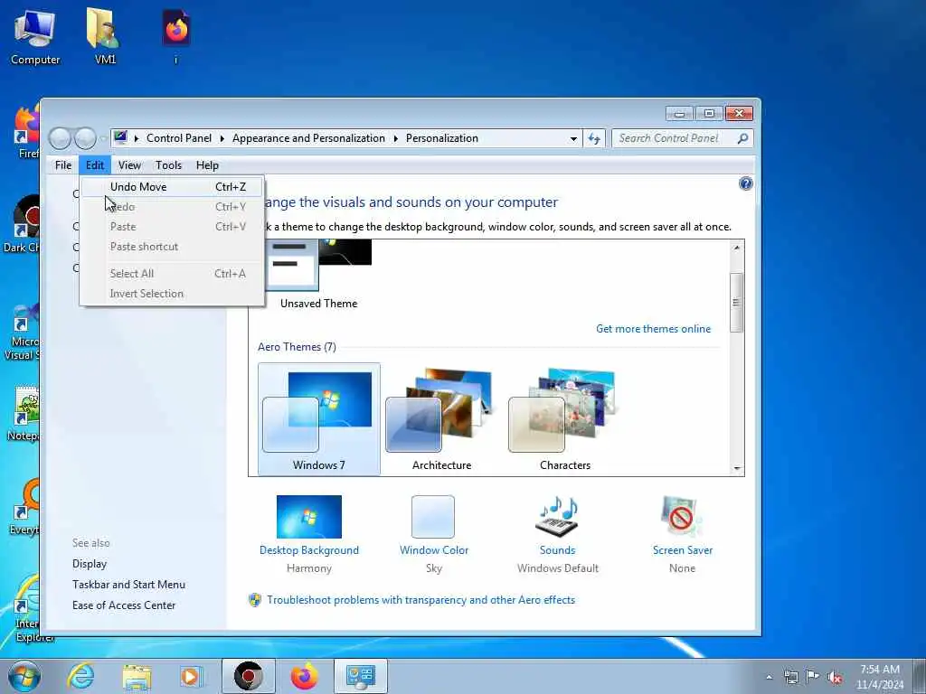Click the Desktop Background text link
This screenshot has height=694, width=926.
pos(309,550)
